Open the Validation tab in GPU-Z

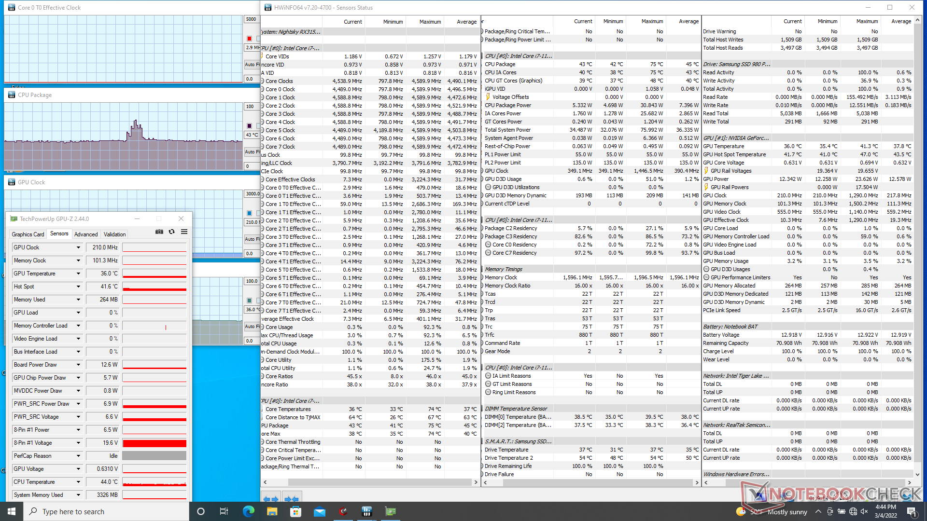pos(115,234)
